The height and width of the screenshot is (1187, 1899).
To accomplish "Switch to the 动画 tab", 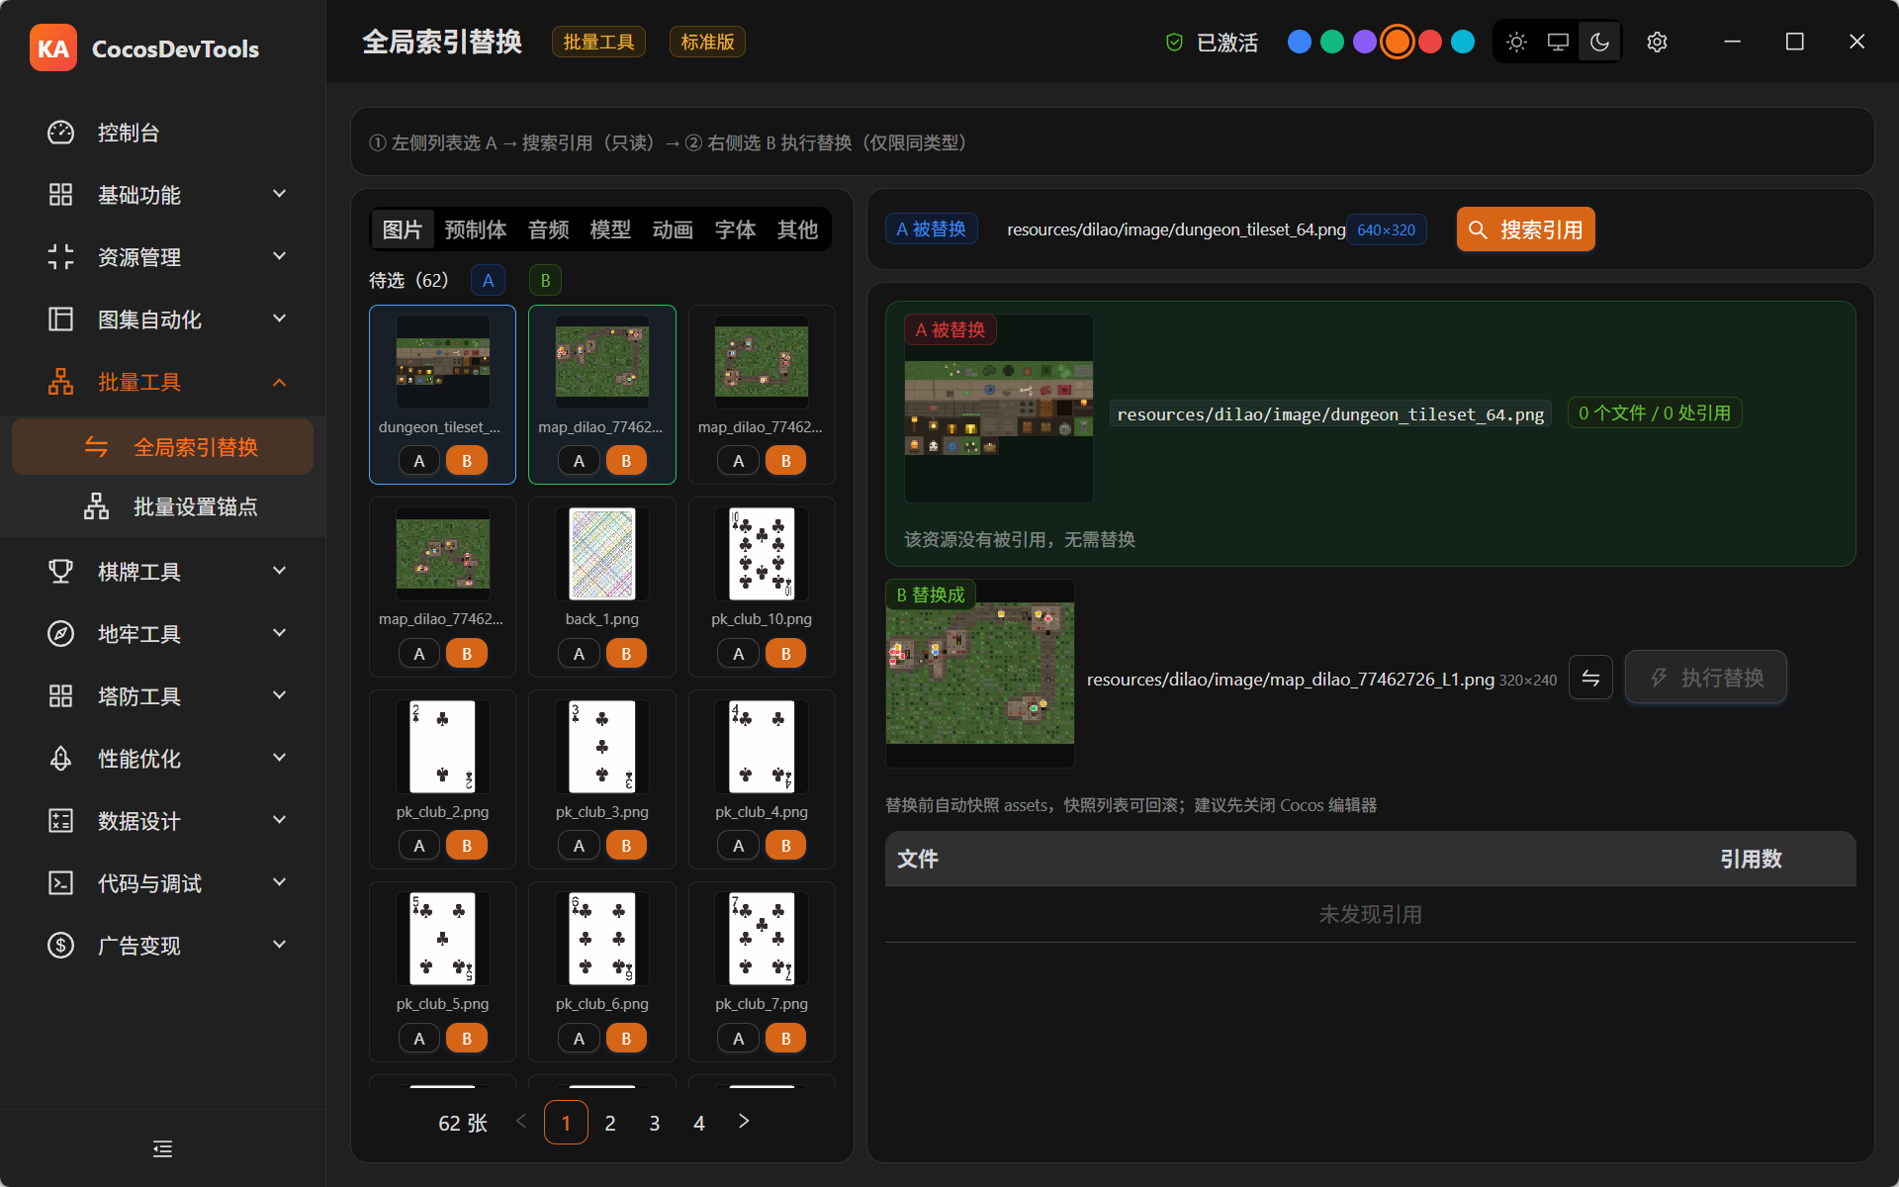I will point(673,229).
